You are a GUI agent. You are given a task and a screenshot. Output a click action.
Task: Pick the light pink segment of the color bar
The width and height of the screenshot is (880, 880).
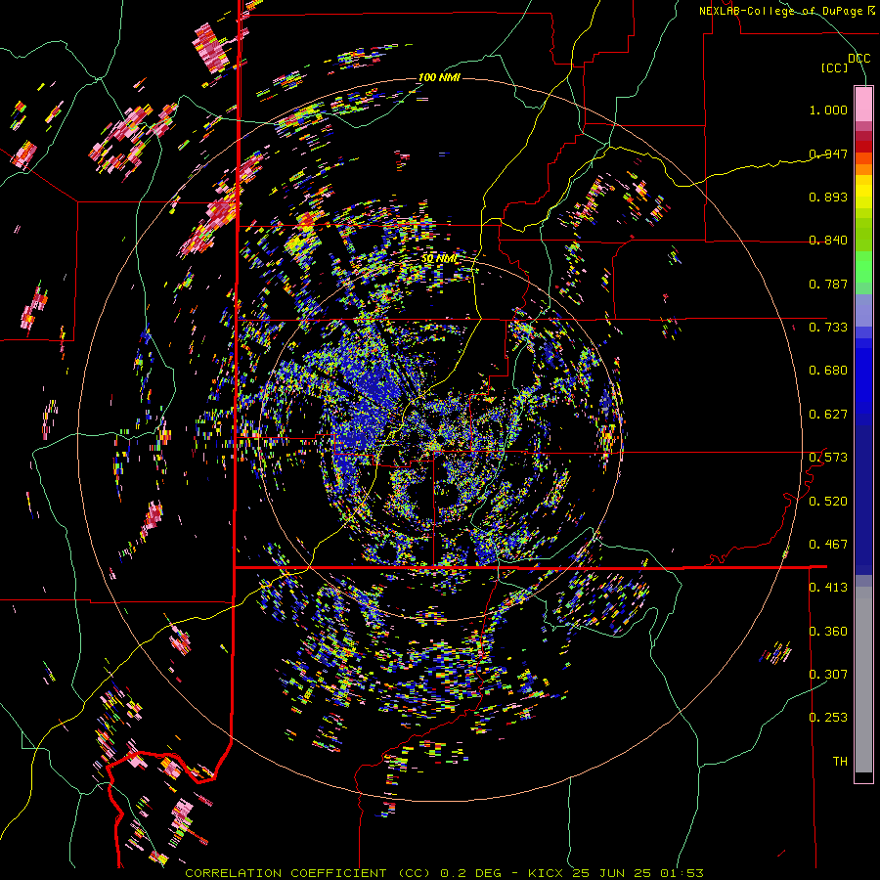pos(863,105)
